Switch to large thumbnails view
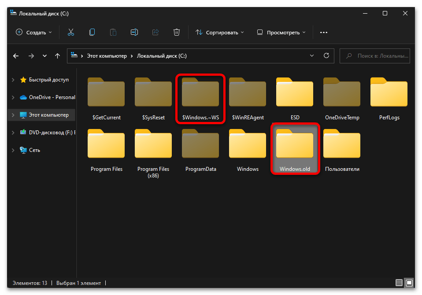 [x=409, y=283]
